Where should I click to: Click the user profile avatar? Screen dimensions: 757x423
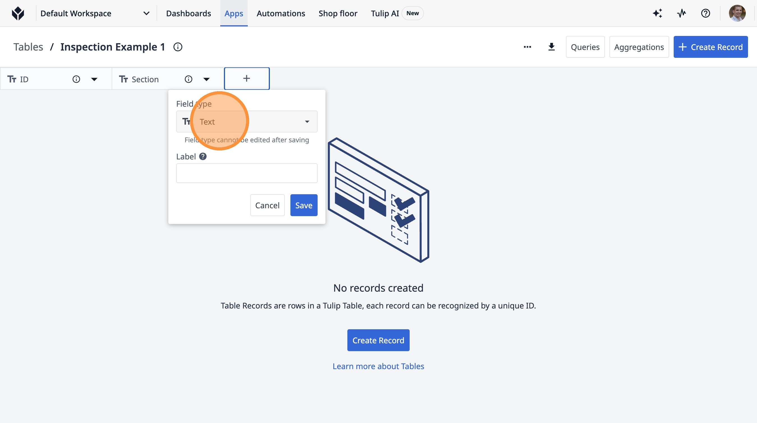click(737, 13)
